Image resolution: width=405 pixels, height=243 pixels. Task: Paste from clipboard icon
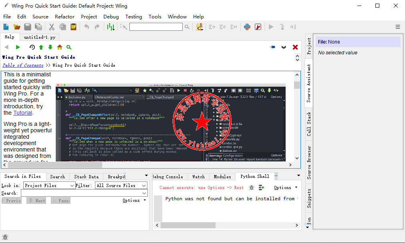[x=73, y=27]
